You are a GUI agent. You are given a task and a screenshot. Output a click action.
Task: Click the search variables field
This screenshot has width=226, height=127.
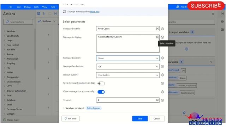[191, 22]
